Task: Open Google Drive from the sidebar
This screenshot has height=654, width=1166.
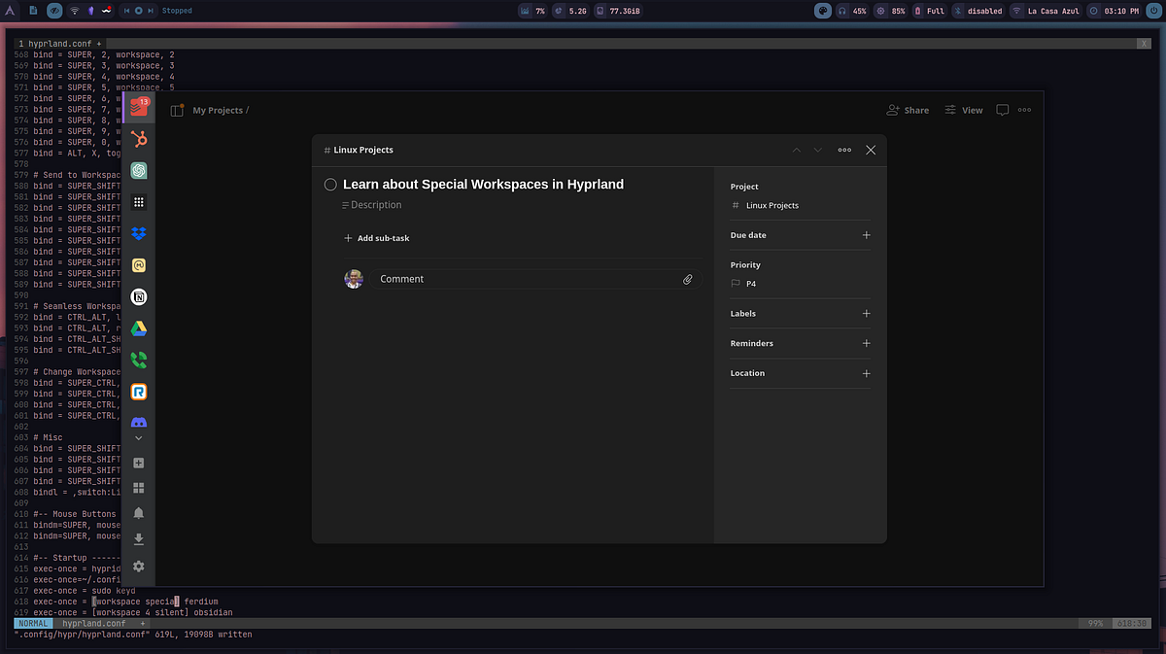Action: tap(138, 327)
